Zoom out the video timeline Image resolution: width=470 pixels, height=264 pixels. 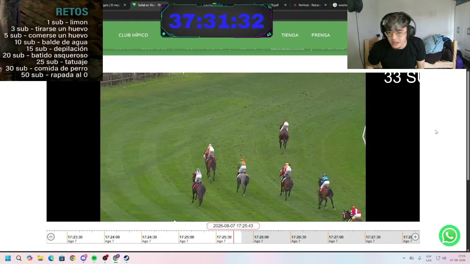51,237
